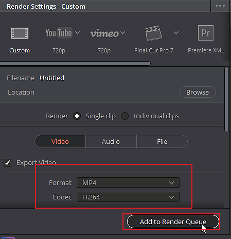Switch to the Audio tab

[x=111, y=141]
